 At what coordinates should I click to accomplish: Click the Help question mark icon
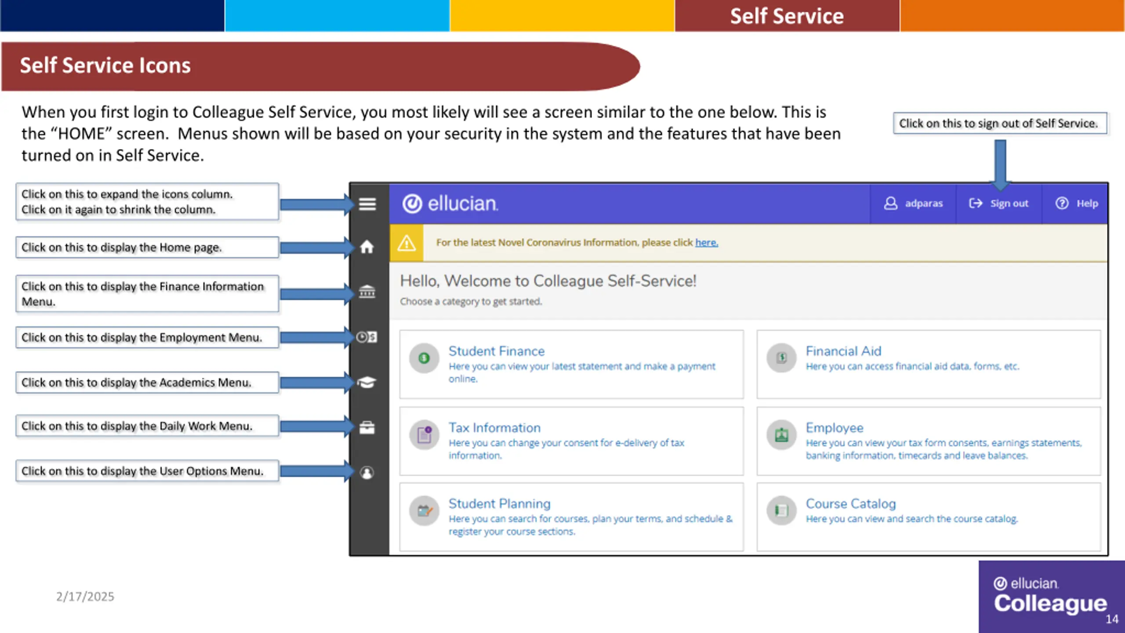pos(1062,203)
